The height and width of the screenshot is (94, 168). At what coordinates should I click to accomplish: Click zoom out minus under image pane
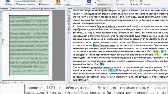click(x=12, y=83)
